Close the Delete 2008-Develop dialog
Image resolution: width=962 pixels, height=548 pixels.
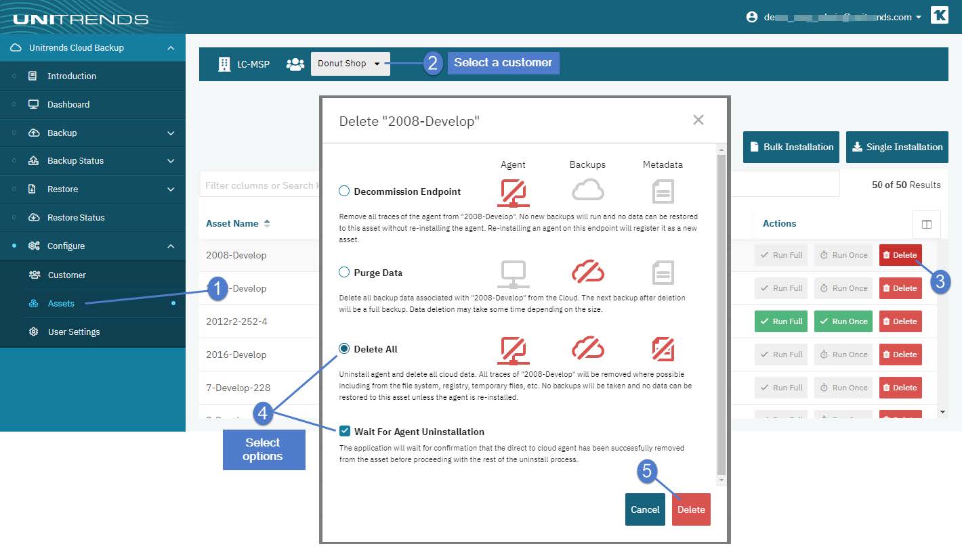[698, 120]
